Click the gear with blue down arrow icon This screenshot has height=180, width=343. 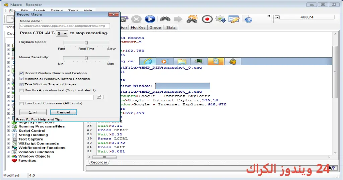[220, 19]
